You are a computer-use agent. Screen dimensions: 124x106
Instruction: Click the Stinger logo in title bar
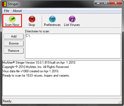[x=4, y=4]
